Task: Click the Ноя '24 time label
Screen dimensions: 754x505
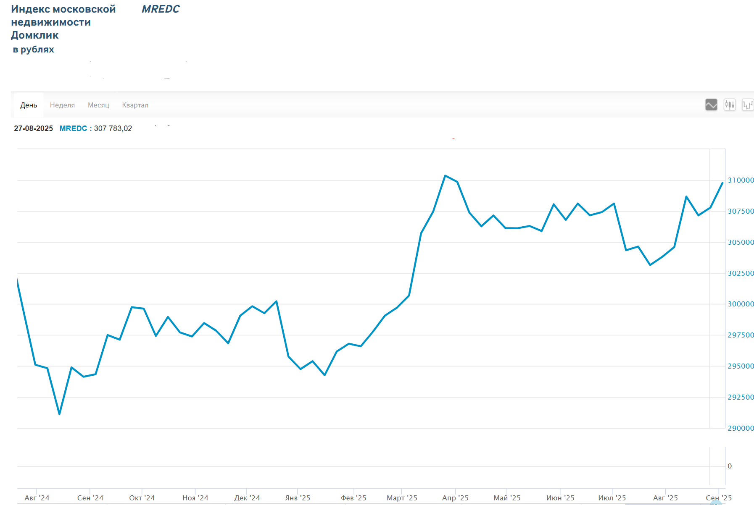Action: (x=195, y=498)
